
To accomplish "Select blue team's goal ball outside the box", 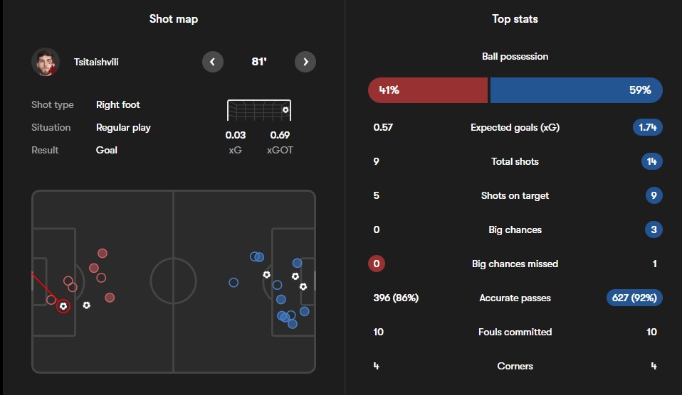I will click(266, 274).
